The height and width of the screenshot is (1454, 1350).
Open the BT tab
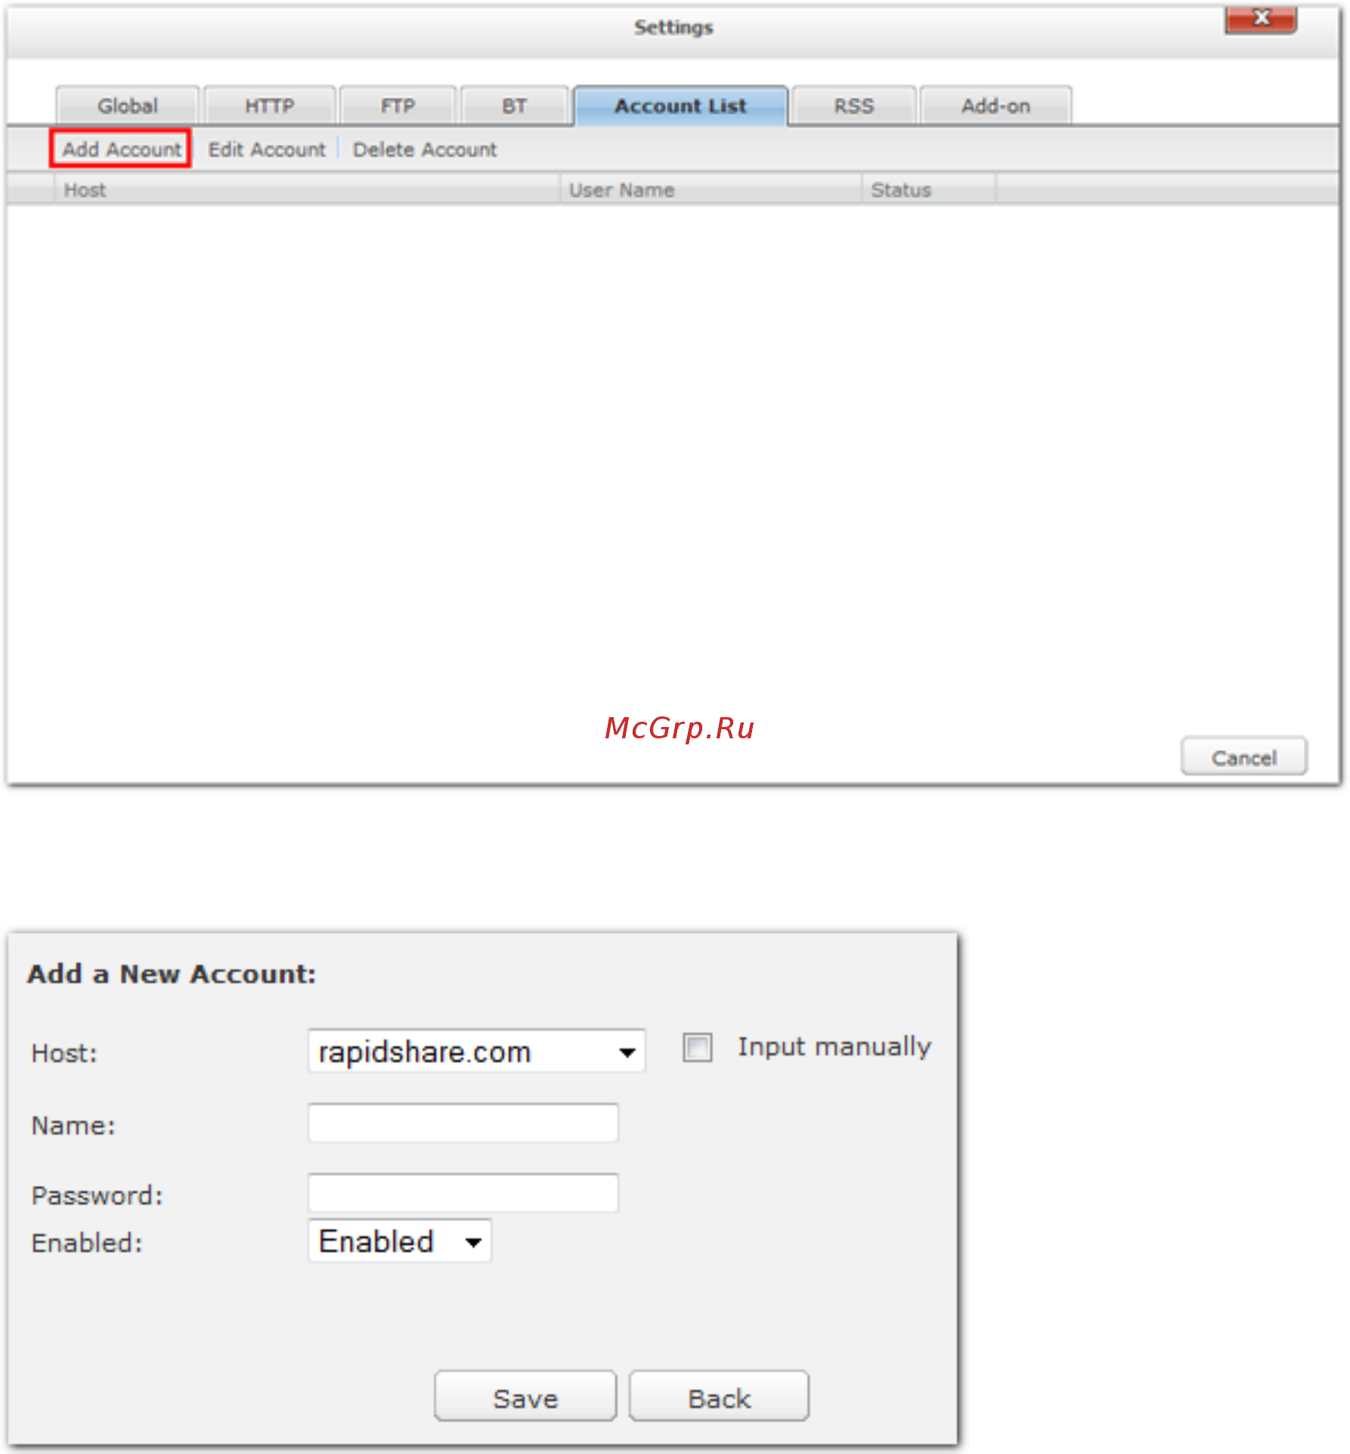click(x=514, y=106)
